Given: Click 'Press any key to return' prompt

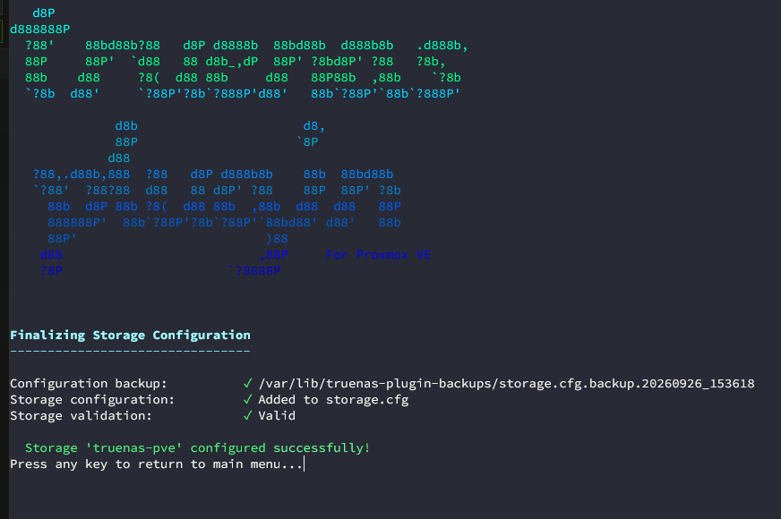Looking at the screenshot, I should pyautogui.click(x=156, y=464).
